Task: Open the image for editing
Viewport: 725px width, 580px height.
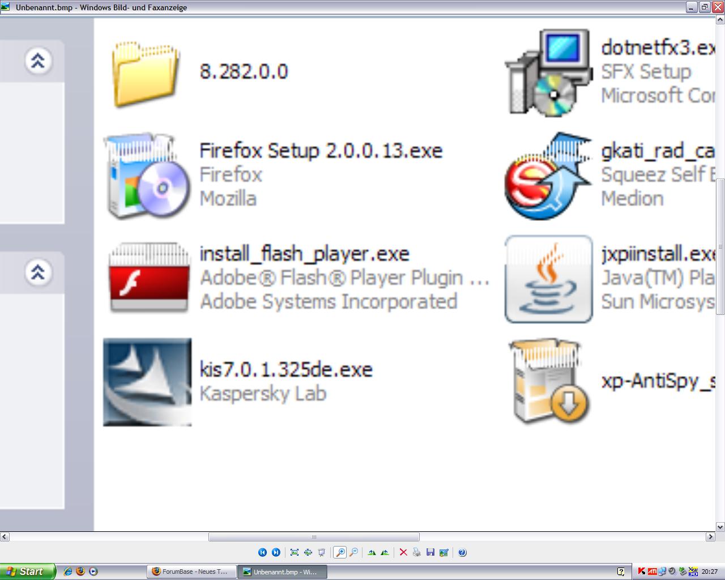Action: click(444, 552)
